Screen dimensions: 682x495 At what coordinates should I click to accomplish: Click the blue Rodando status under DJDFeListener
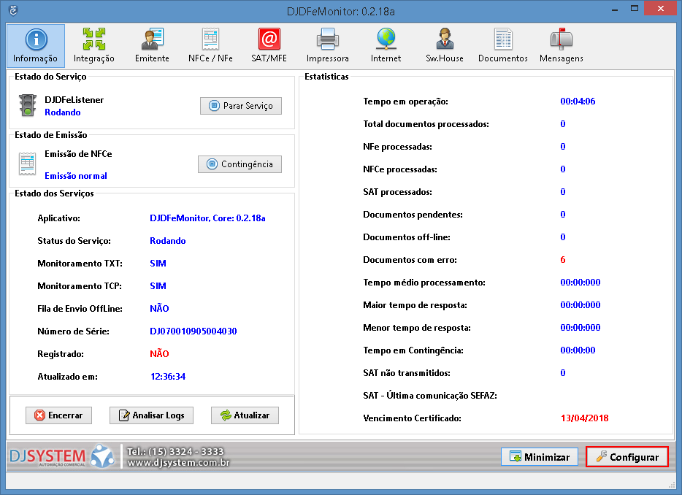pos(63,112)
